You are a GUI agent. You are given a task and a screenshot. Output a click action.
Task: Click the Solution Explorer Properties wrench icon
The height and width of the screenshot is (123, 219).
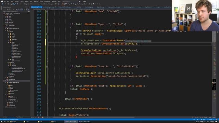point(26,9)
